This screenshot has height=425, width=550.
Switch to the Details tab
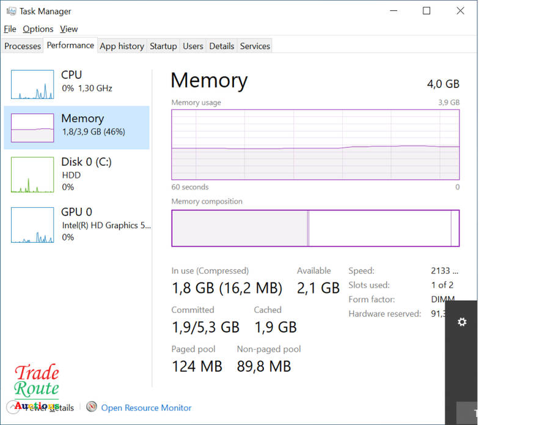221,46
